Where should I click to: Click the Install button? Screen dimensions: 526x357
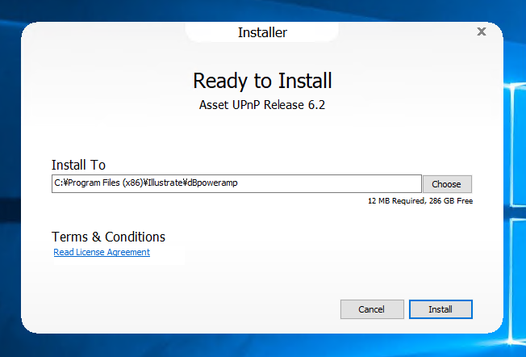coord(440,309)
